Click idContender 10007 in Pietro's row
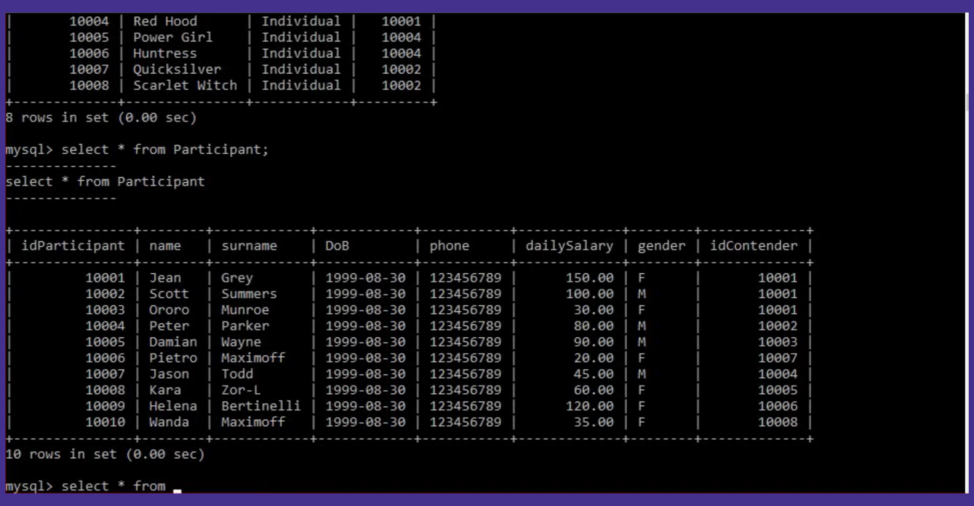 [x=778, y=358]
